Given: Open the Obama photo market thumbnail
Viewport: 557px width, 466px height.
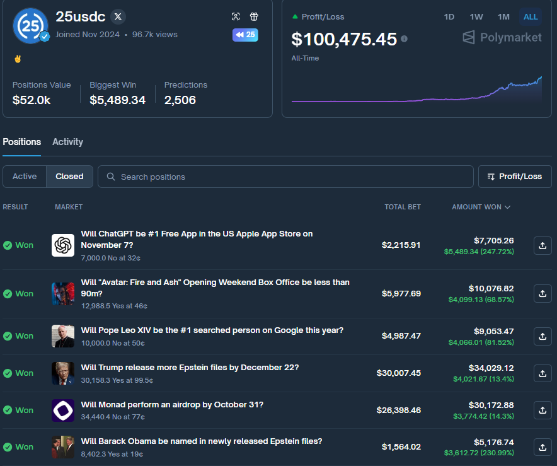Looking at the screenshot, I should (63, 447).
